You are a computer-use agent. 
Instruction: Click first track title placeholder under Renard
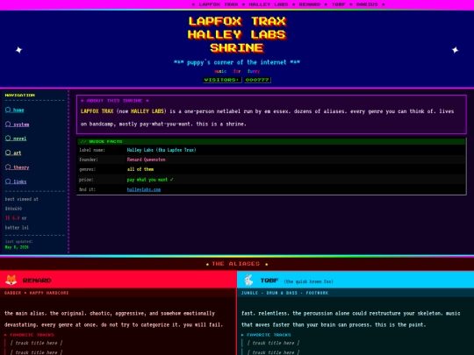[36, 343]
